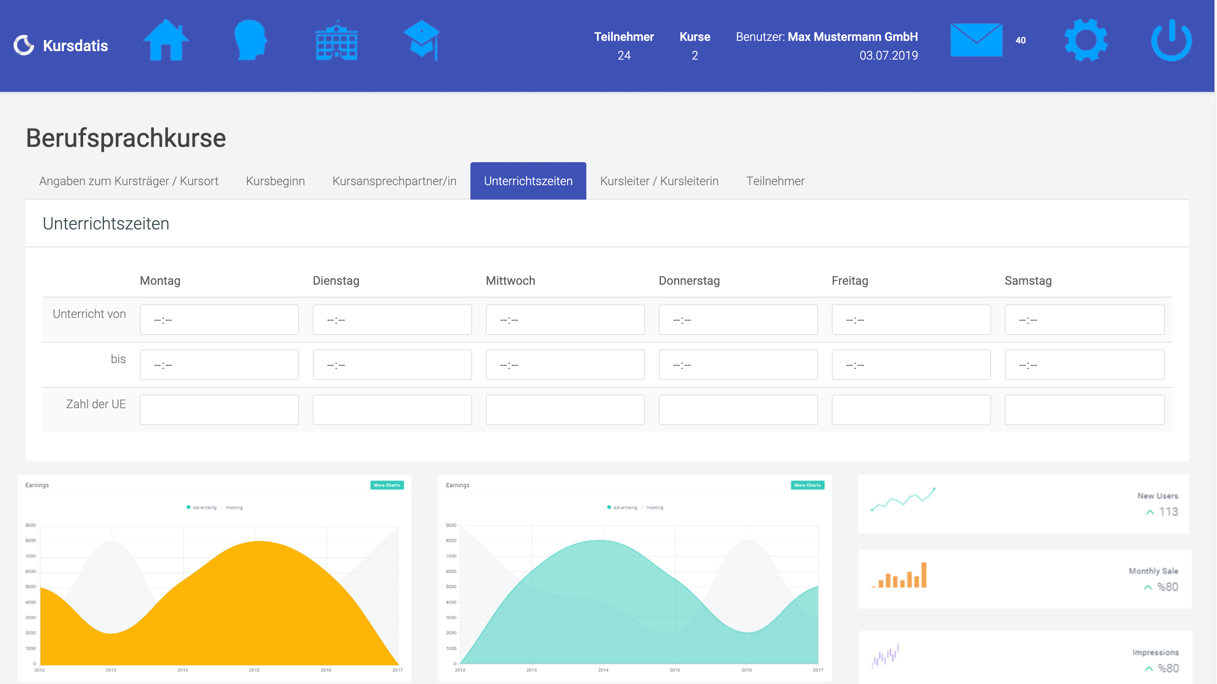Click the New Users value 113
The height and width of the screenshot is (684, 1217).
(x=1168, y=512)
